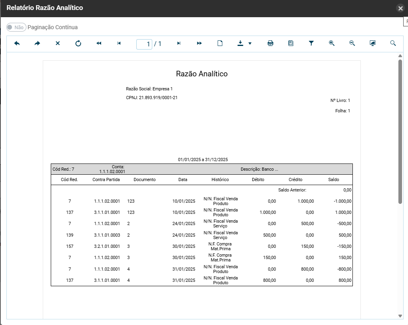Jump to the first page
408x325 pixels.
[x=99, y=44]
